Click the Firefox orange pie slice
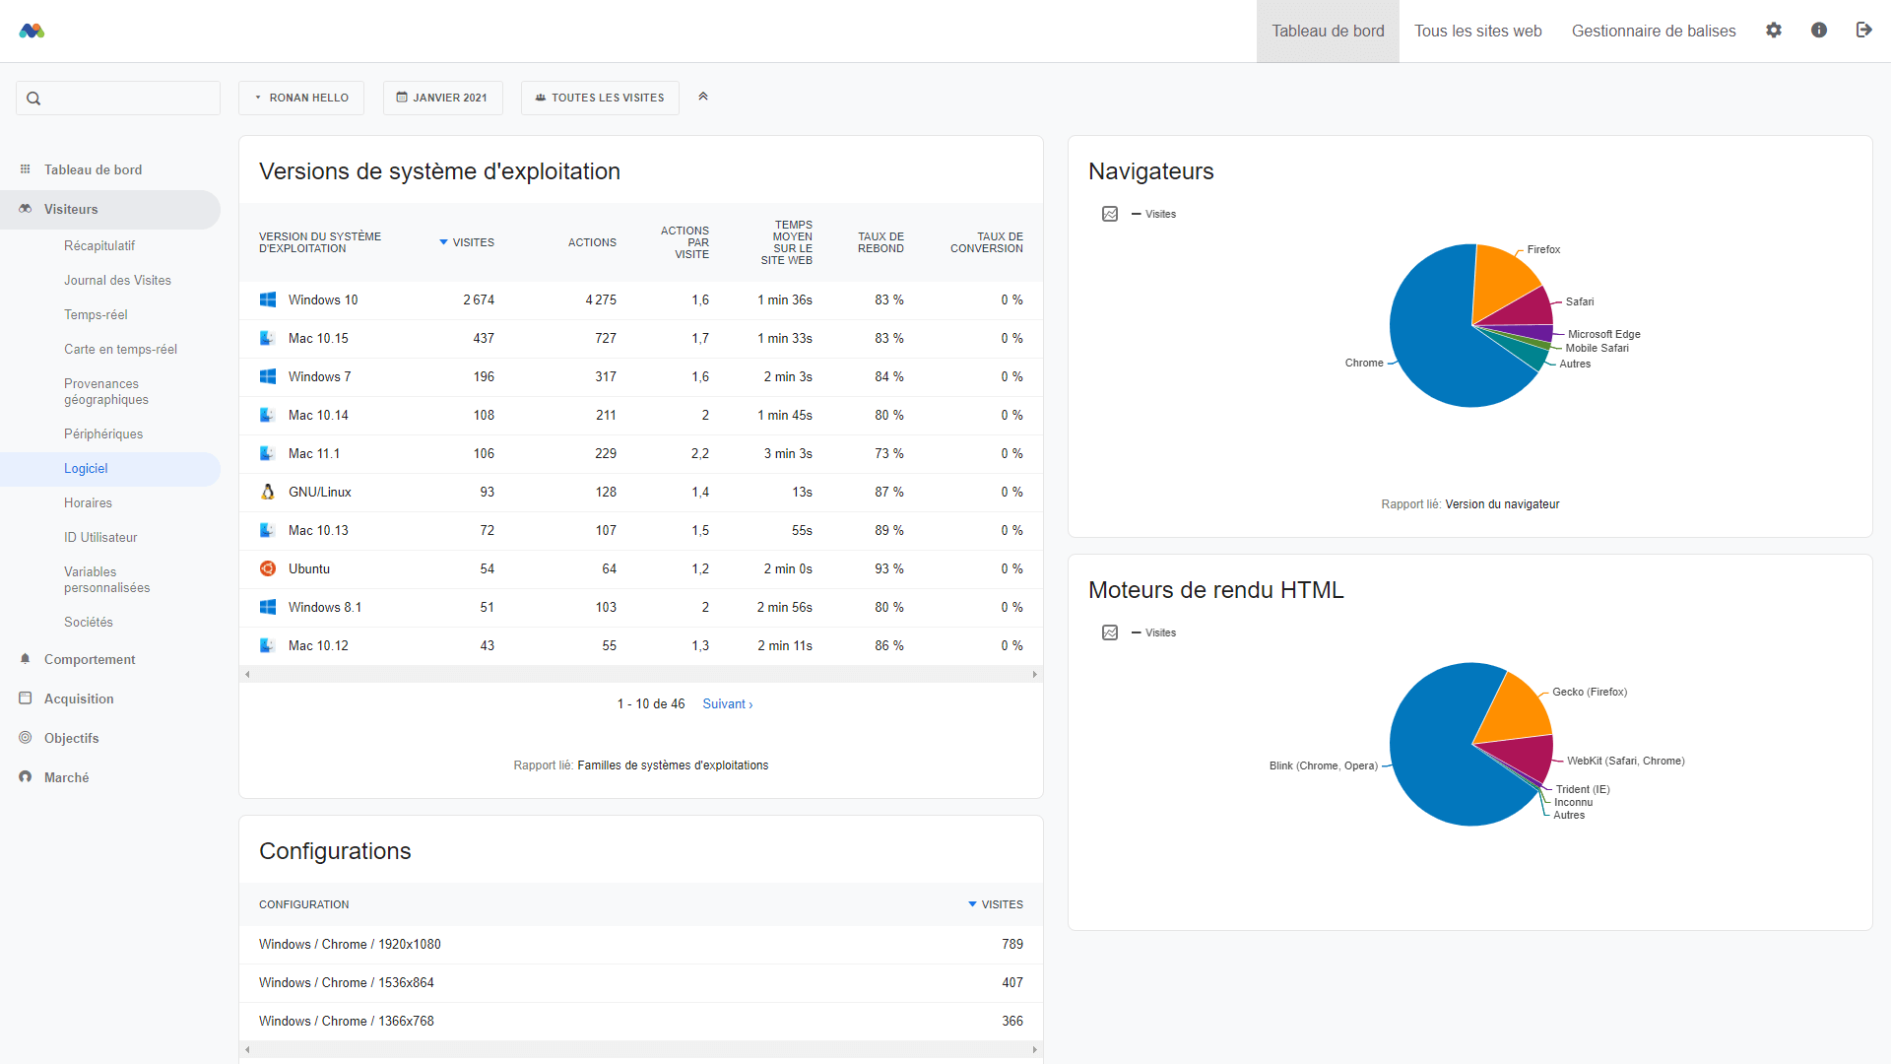The height and width of the screenshot is (1064, 1891). [1500, 279]
